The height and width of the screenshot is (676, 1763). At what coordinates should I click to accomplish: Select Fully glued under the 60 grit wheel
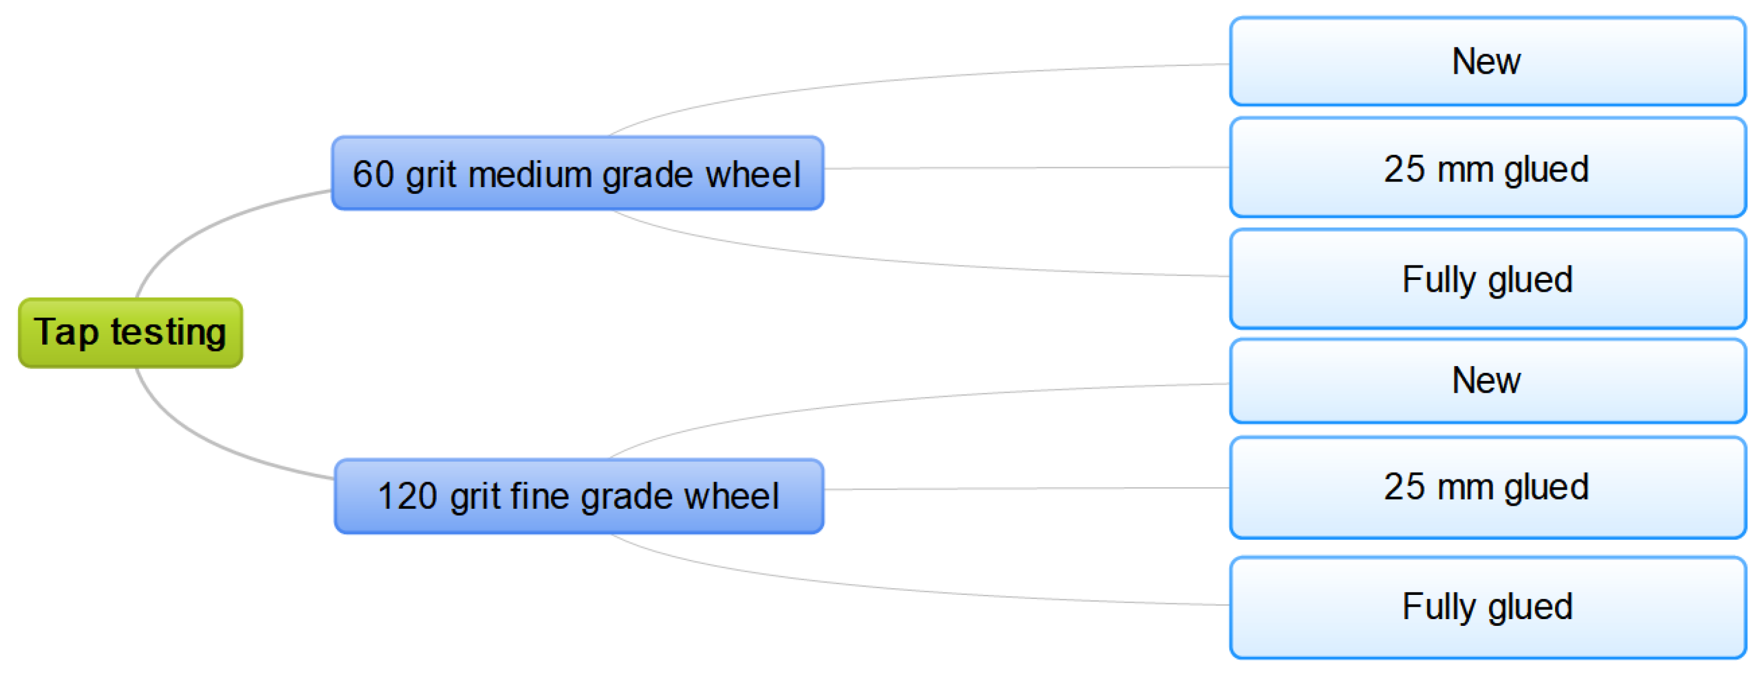point(1486,279)
